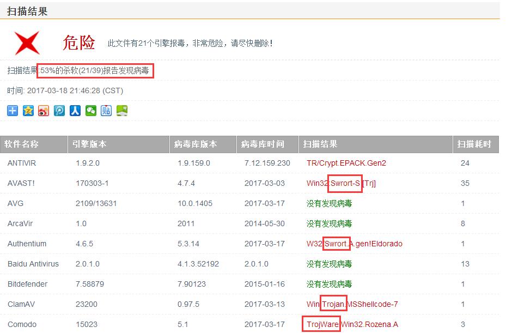Click the 软件名称 column header

click(x=34, y=144)
